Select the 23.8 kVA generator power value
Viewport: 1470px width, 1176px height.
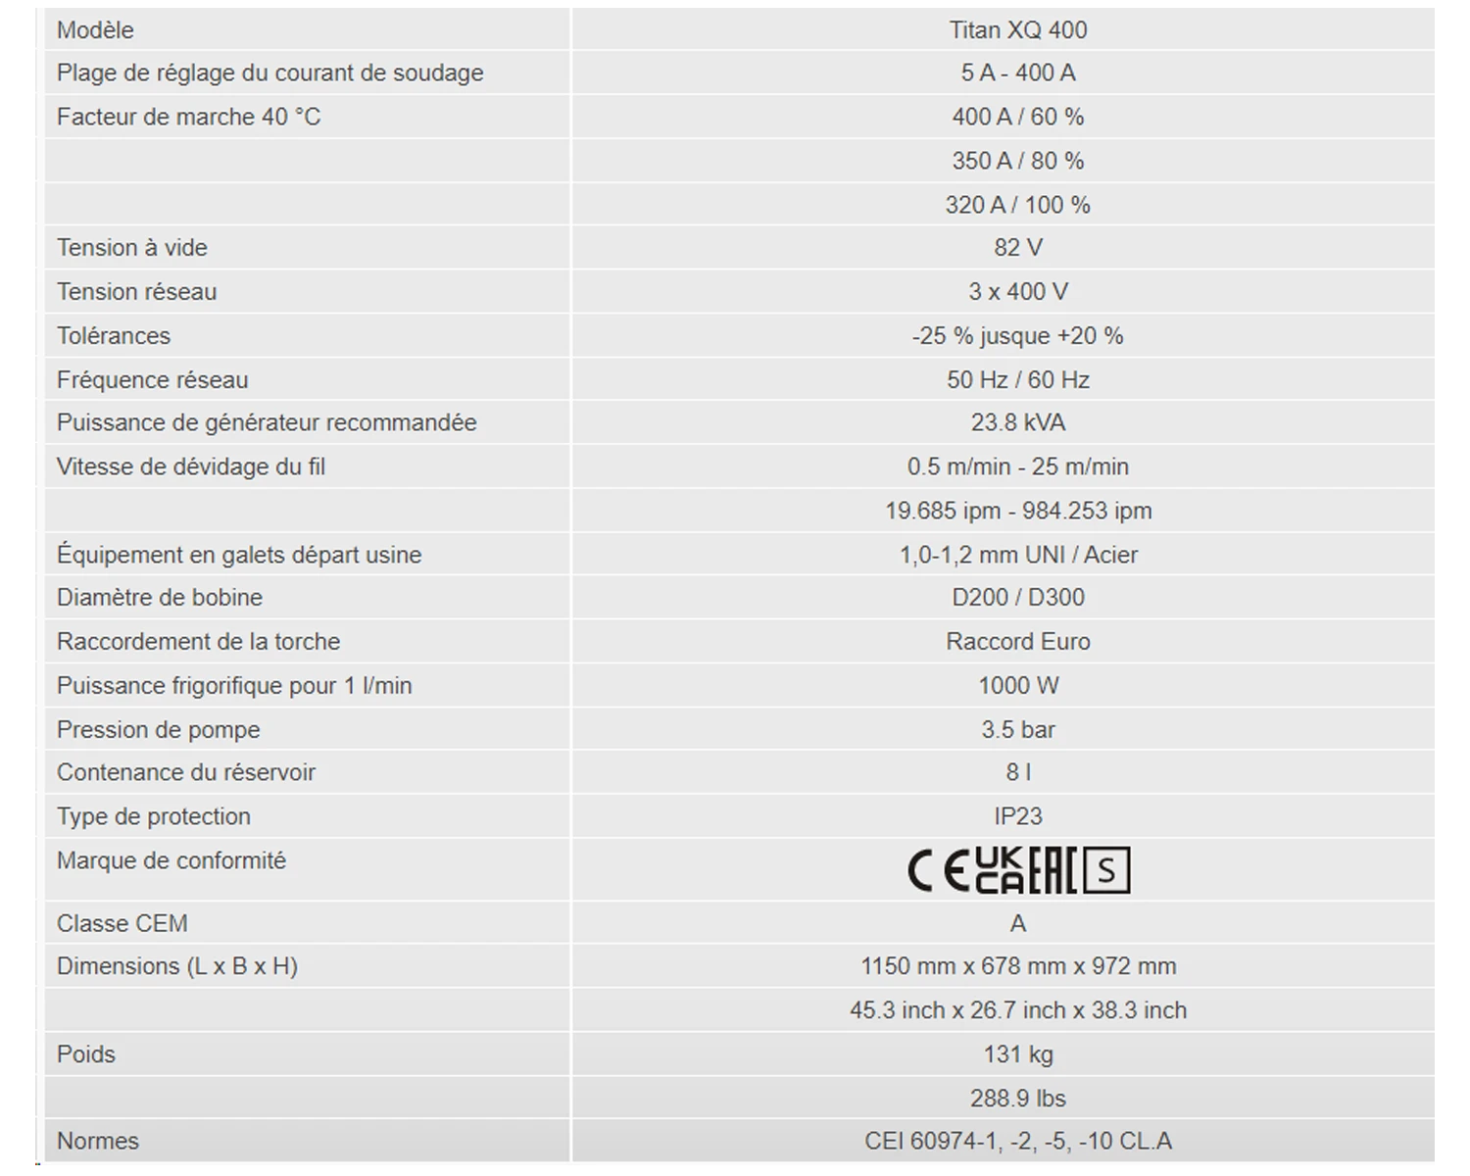(x=1018, y=423)
